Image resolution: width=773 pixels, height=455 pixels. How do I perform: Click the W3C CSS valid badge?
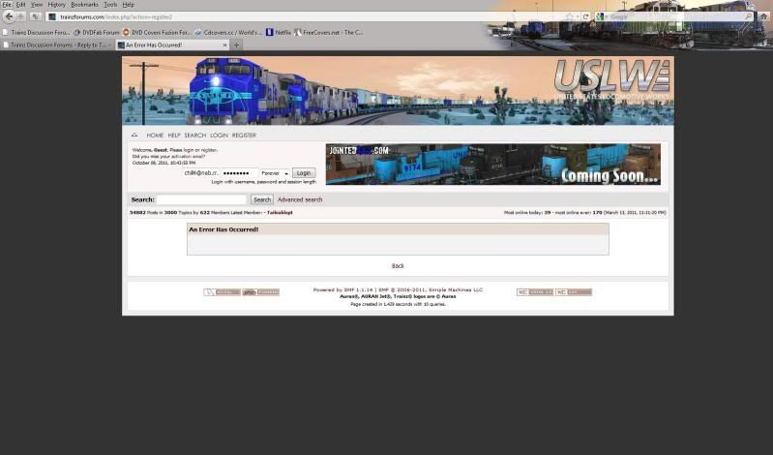click(x=574, y=292)
